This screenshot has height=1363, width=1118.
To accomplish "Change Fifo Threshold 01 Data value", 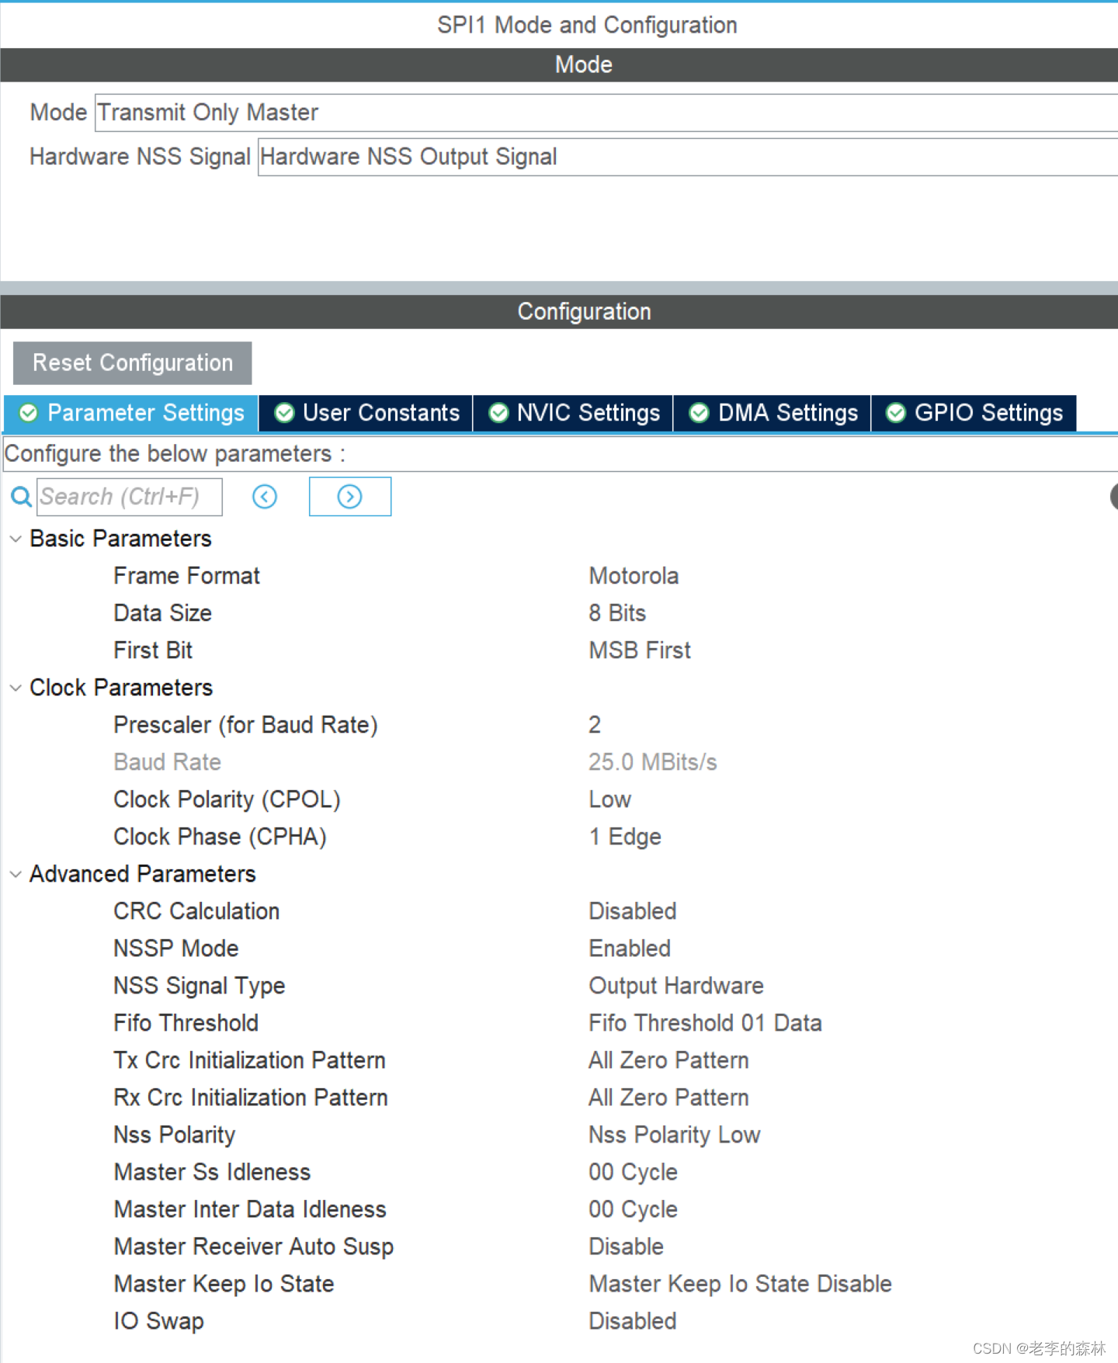I will tap(705, 1023).
